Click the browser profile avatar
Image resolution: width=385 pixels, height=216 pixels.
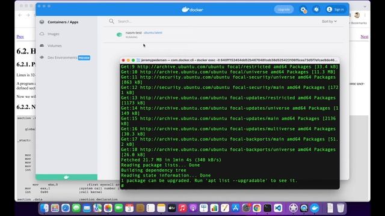(357, 15)
